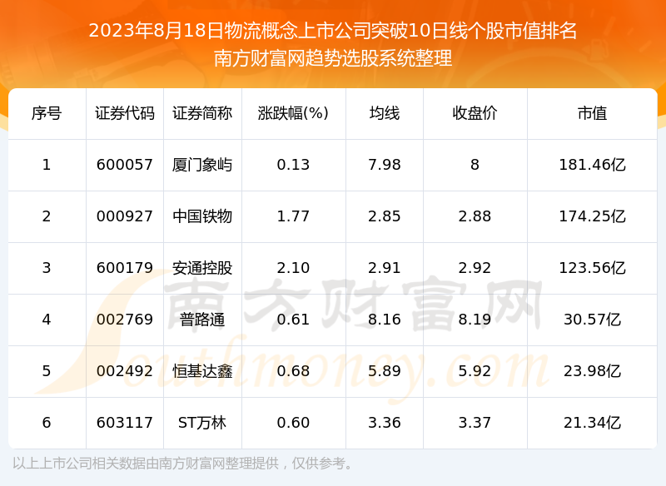This screenshot has height=486, width=666.
Task: Click the 收盘价 column header
Action: [x=475, y=113]
